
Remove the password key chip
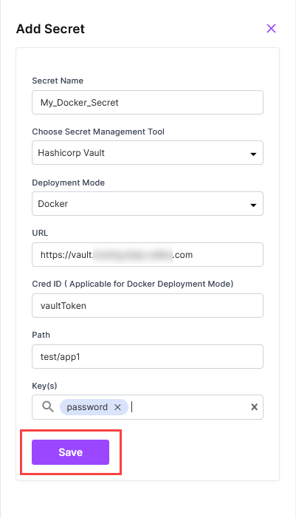point(117,407)
